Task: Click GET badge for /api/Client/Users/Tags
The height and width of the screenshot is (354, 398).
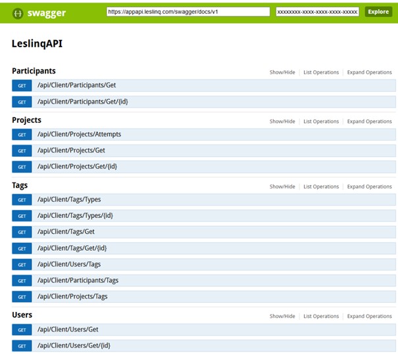Action: click(x=22, y=265)
